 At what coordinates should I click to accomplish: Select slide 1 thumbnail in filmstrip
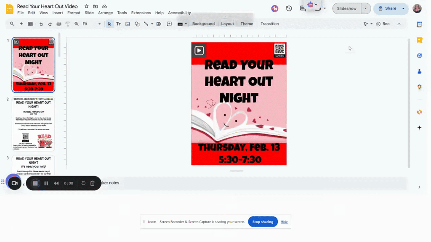[33, 65]
